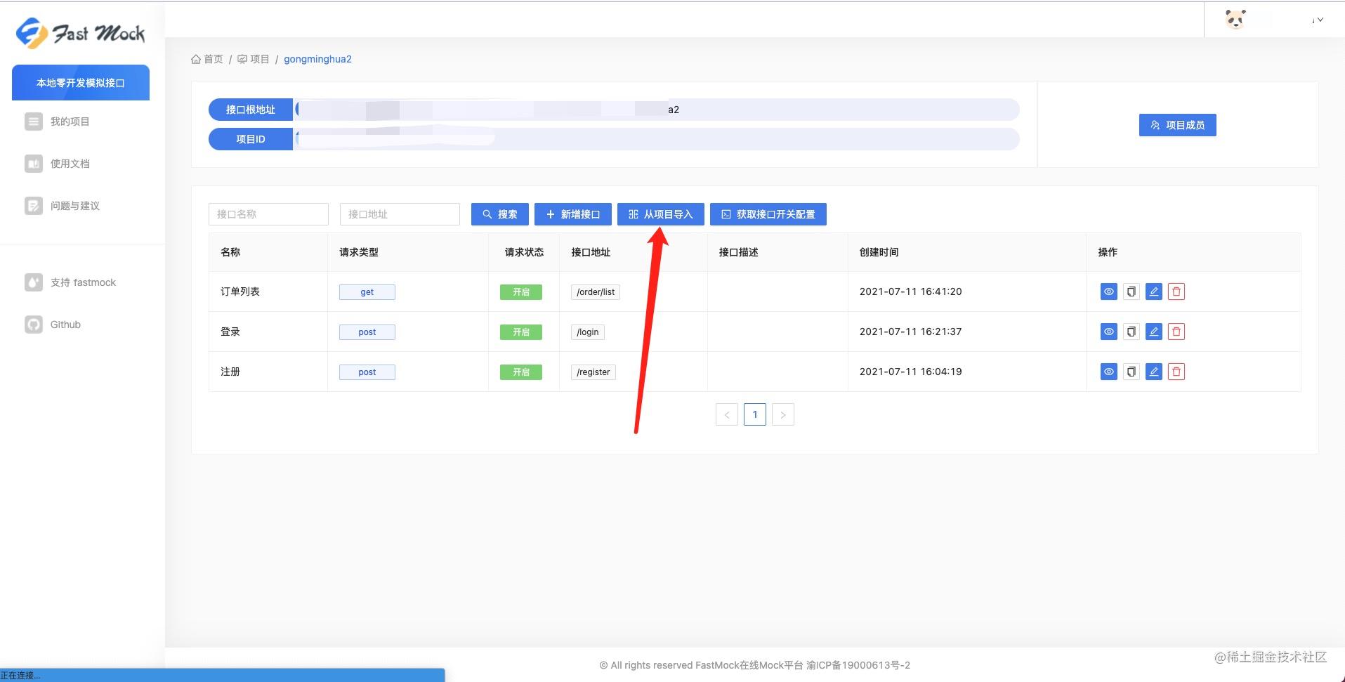Screen dimensions: 1345x682
Task: Click the next page arrow
Action: point(783,414)
